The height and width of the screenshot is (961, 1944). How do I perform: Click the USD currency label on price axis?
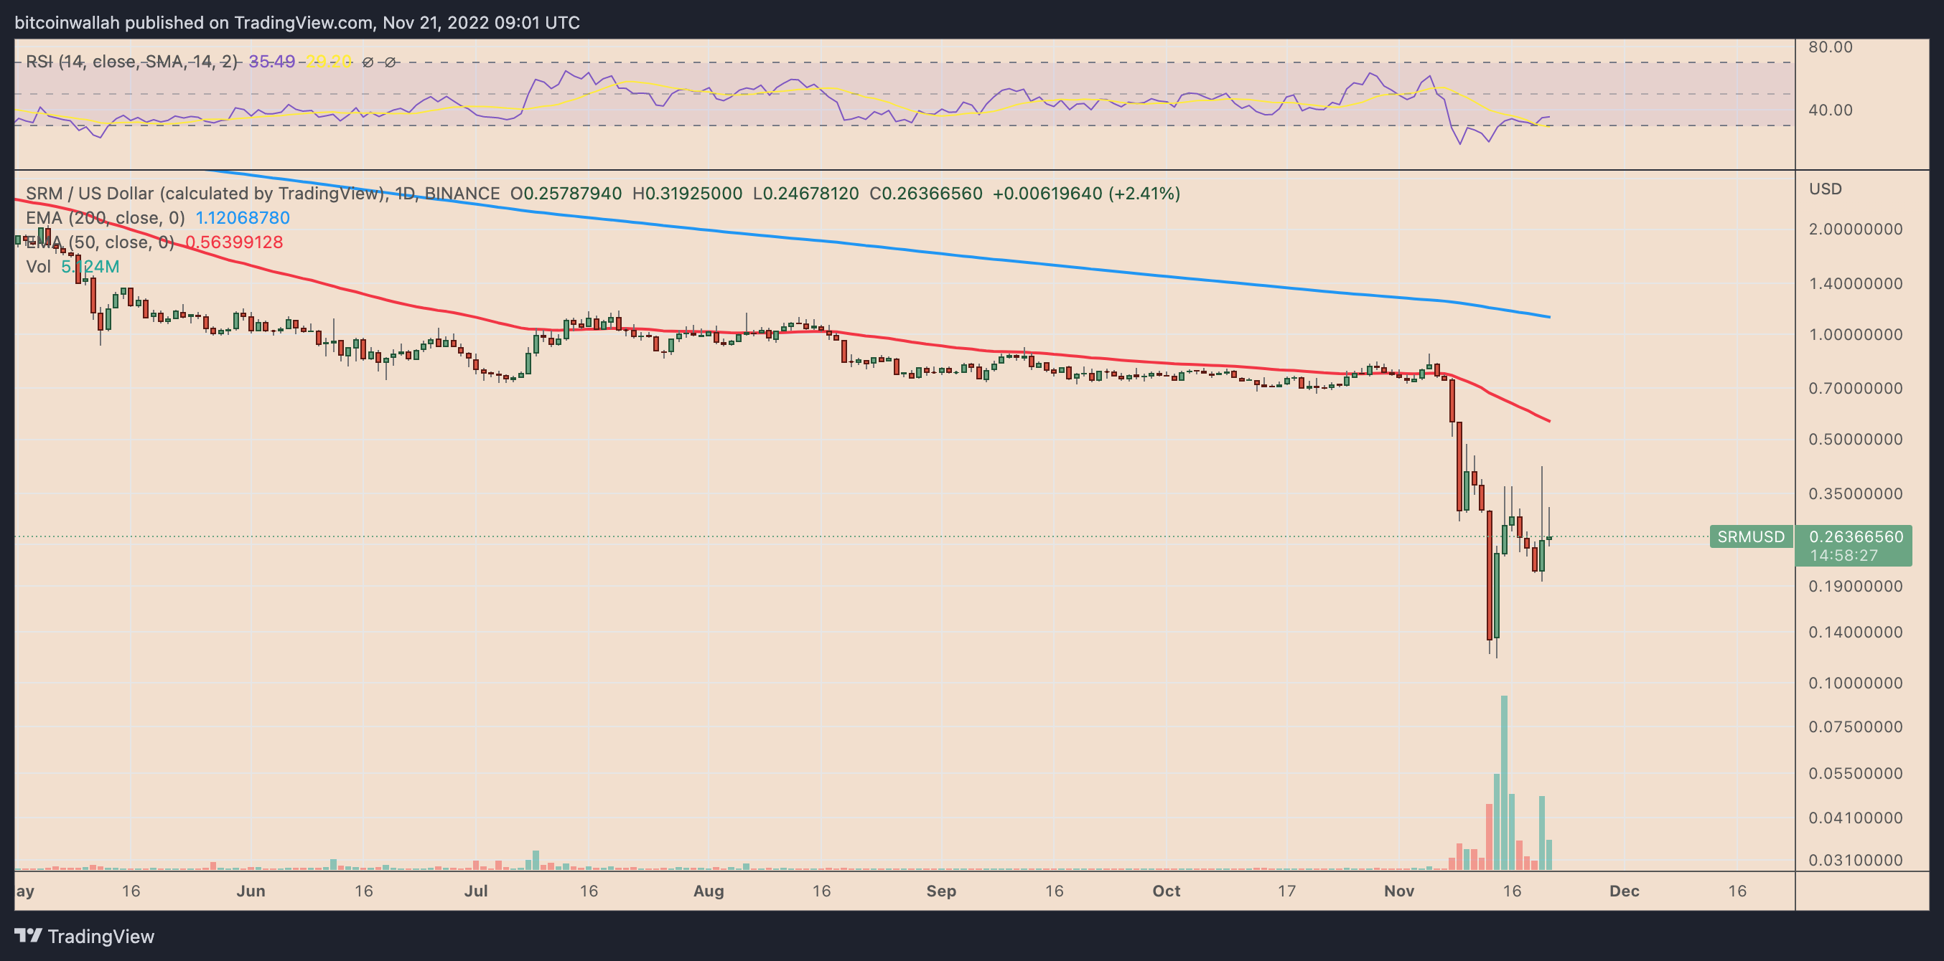coord(1825,189)
